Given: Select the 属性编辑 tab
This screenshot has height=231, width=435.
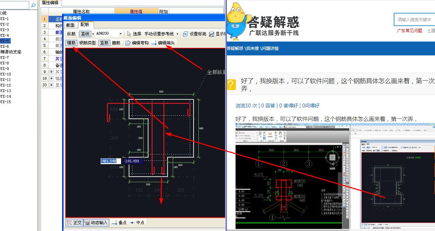Looking at the screenshot, I should click(50, 3).
